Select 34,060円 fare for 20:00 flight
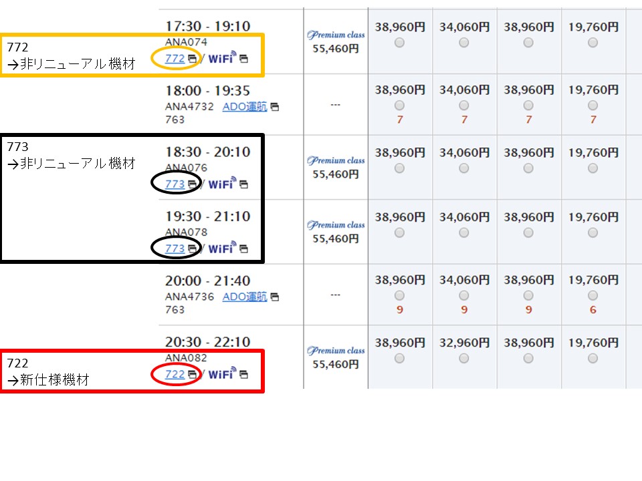 click(x=464, y=295)
